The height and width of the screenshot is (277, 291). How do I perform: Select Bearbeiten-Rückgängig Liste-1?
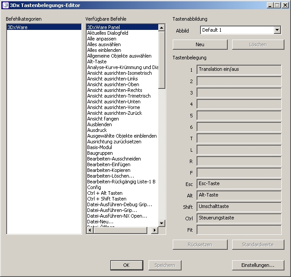tap(122, 182)
